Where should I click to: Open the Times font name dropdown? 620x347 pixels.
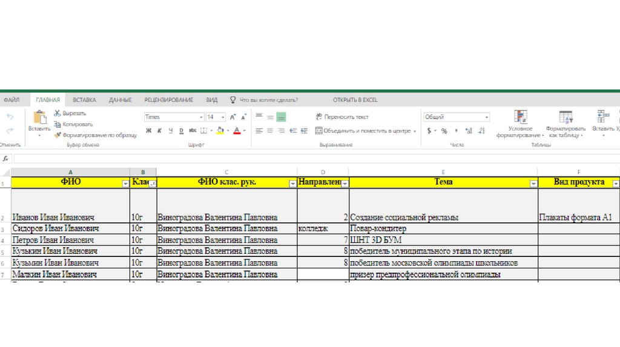tap(201, 117)
